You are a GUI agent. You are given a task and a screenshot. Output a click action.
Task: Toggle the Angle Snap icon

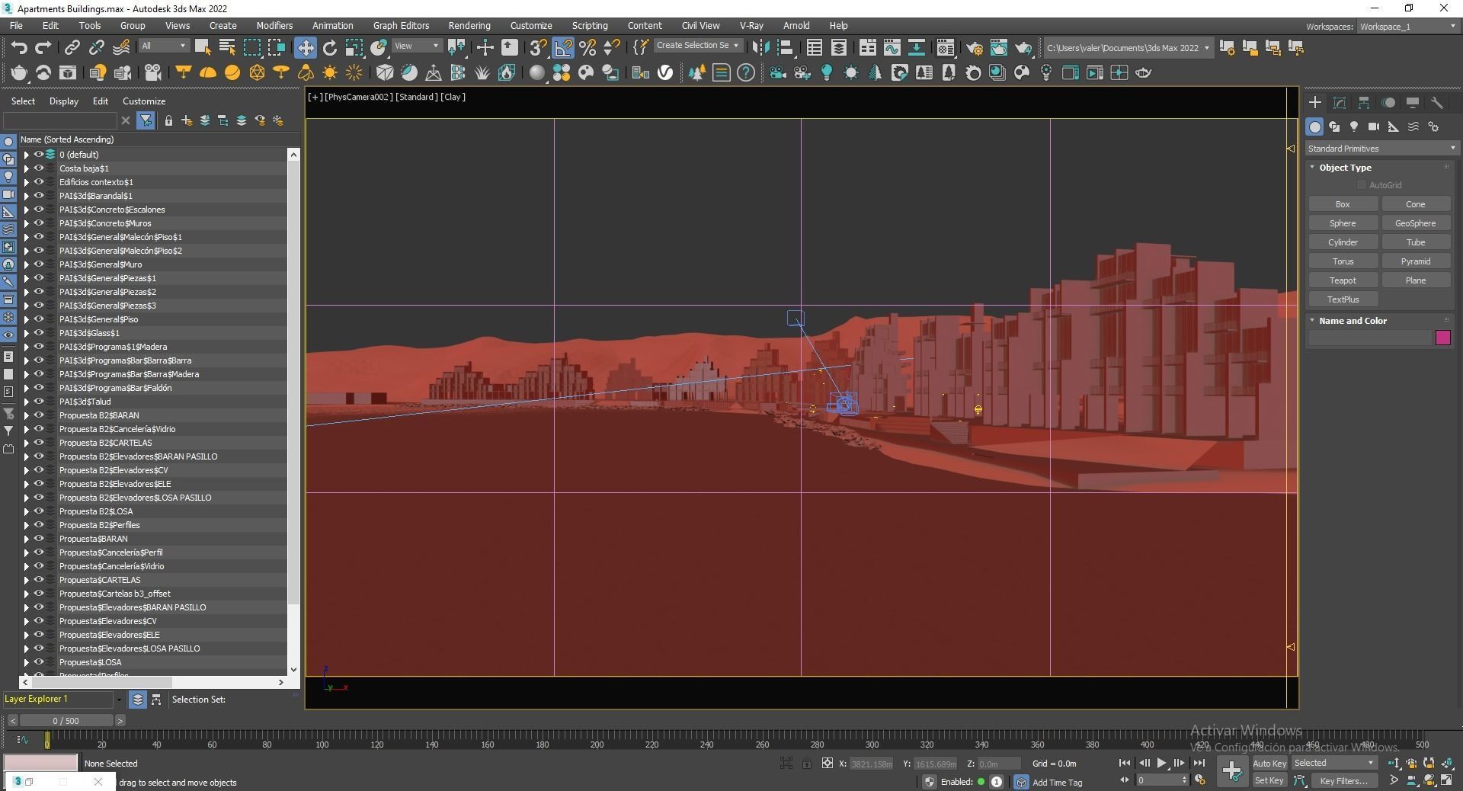pyautogui.click(x=563, y=47)
